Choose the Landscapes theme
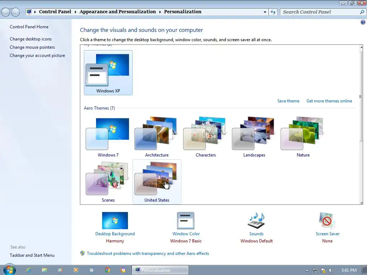 coord(254,137)
